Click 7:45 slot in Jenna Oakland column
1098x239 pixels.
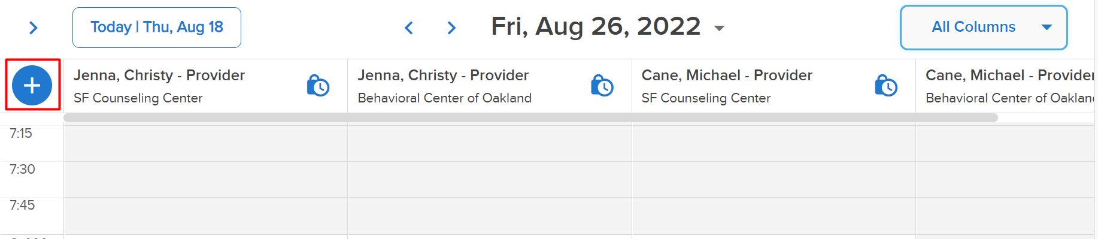pyautogui.click(x=490, y=216)
